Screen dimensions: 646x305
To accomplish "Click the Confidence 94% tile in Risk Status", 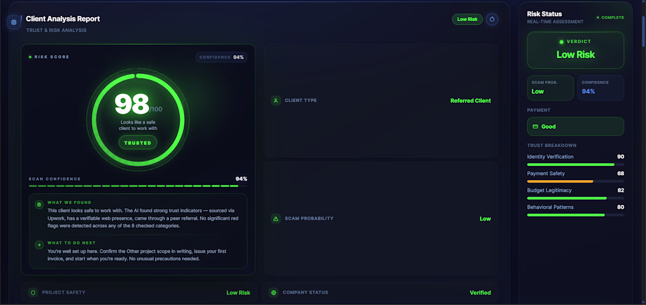I will point(600,87).
